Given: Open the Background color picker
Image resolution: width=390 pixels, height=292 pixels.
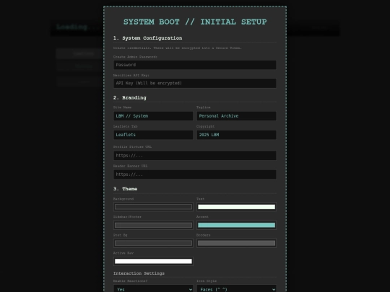Looking at the screenshot, I should (x=153, y=207).
